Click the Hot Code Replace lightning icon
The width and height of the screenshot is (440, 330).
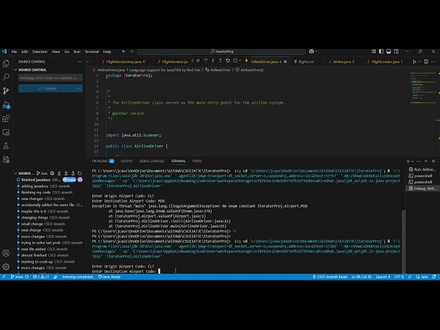point(246,60)
